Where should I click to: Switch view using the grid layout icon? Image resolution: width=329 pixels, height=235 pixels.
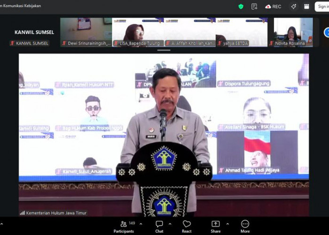[306, 7]
